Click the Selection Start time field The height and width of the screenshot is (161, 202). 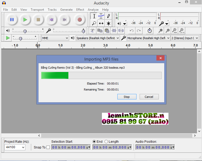[x=70, y=147]
